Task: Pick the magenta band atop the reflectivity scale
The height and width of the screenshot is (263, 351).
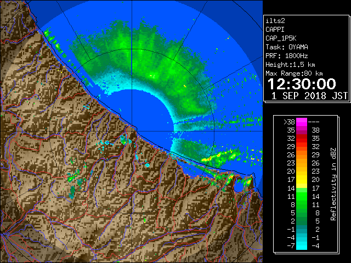Action: point(302,122)
